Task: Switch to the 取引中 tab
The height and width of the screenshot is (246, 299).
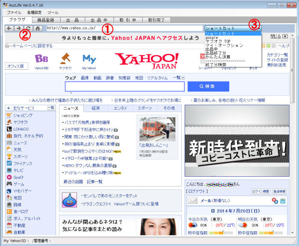Action: click(128, 20)
